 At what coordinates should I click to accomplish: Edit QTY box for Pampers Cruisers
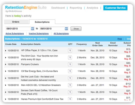tap(70, 64)
